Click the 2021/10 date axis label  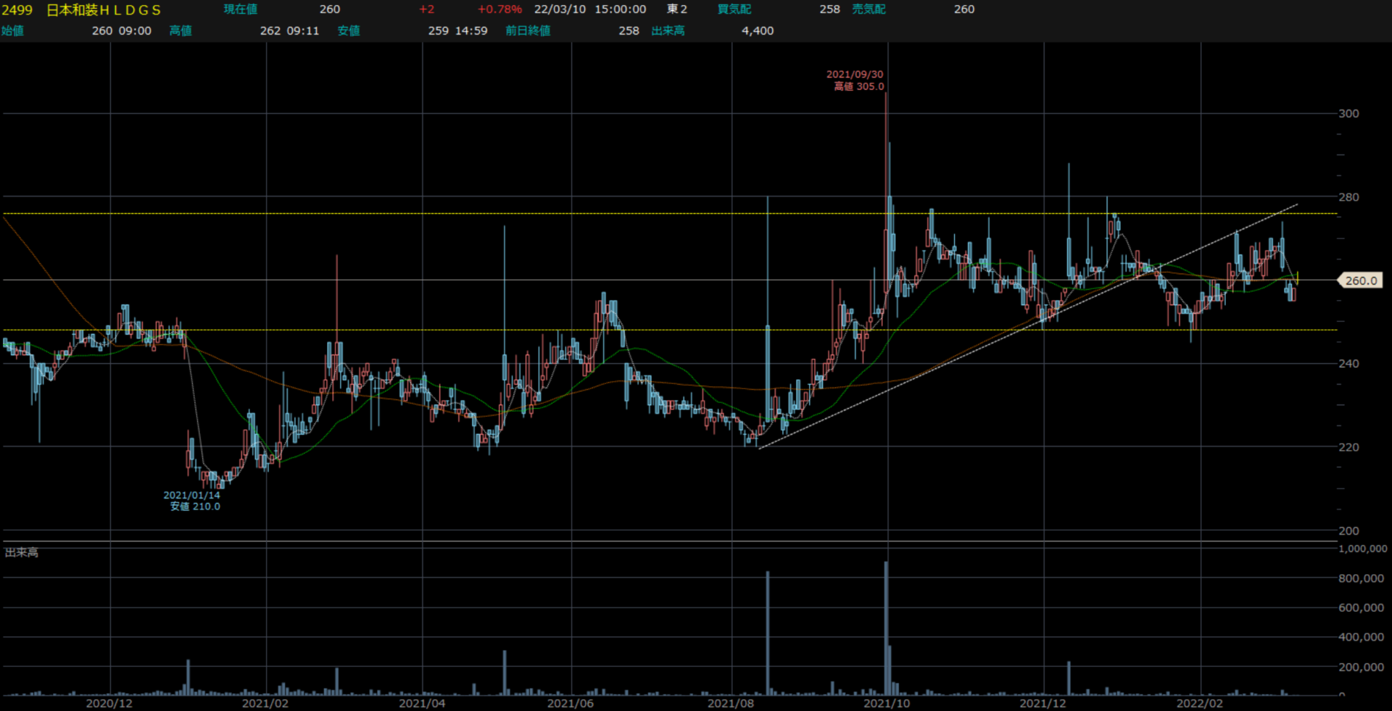pos(887,703)
